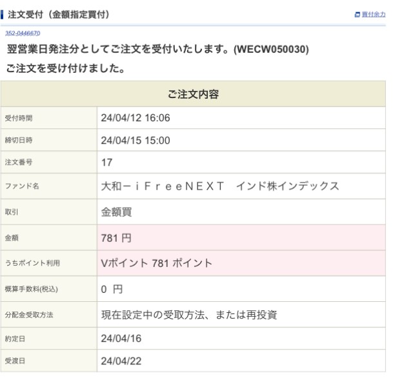Click the 受付時間 value 24/04/12 16:06

coord(136,118)
